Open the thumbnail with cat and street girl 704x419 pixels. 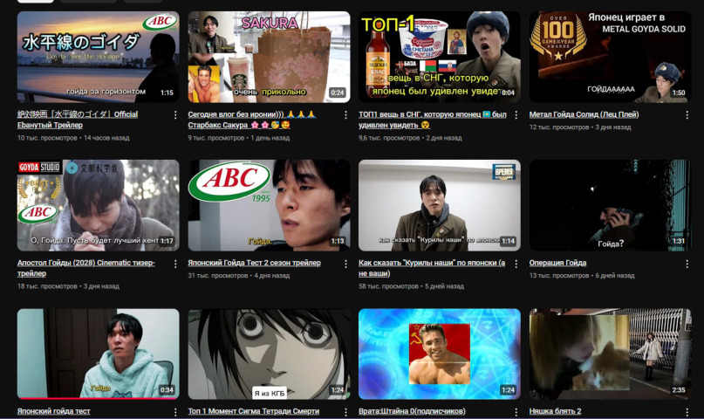[x=610, y=354]
